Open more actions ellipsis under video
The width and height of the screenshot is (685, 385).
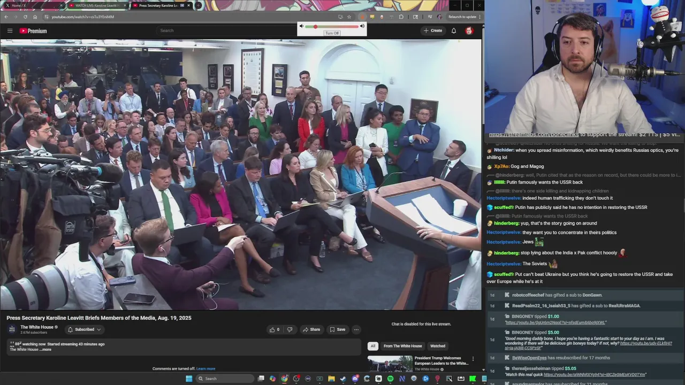(356, 329)
